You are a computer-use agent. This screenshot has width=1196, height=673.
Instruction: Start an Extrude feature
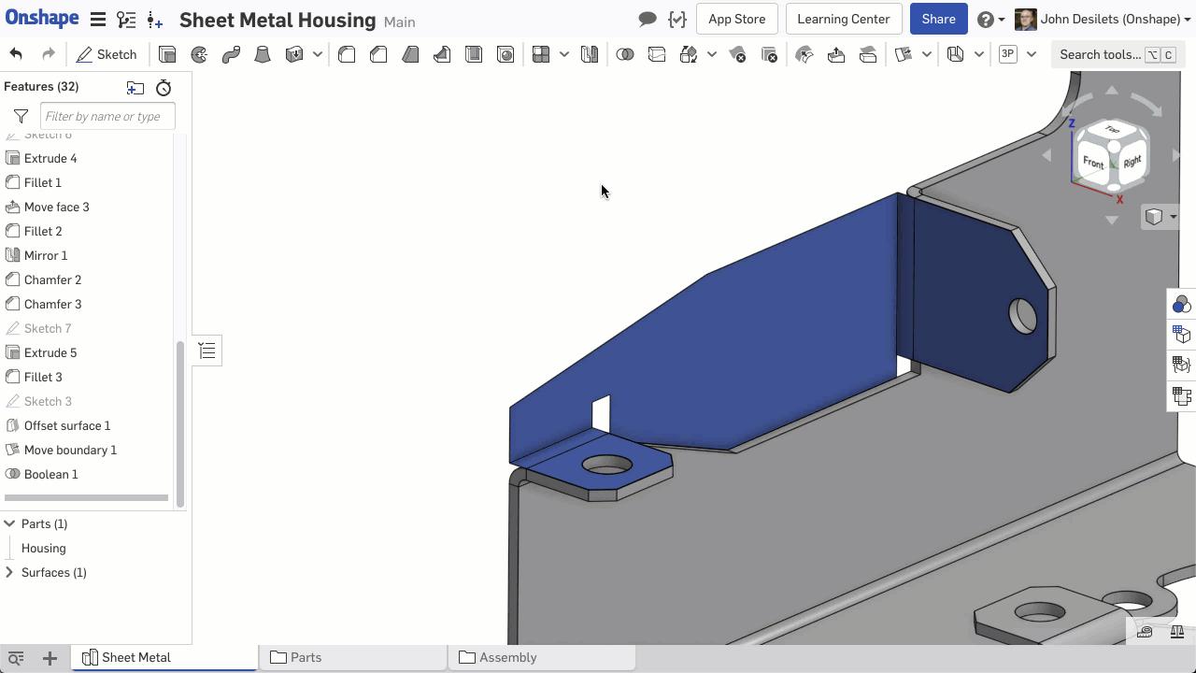click(x=167, y=54)
